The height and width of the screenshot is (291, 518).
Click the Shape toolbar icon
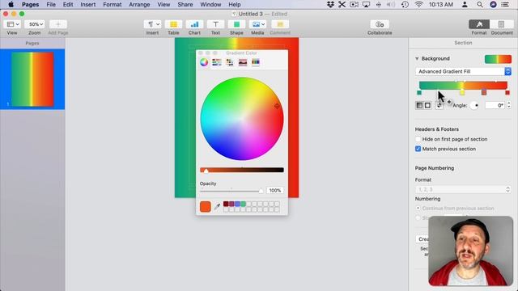[x=236, y=24]
